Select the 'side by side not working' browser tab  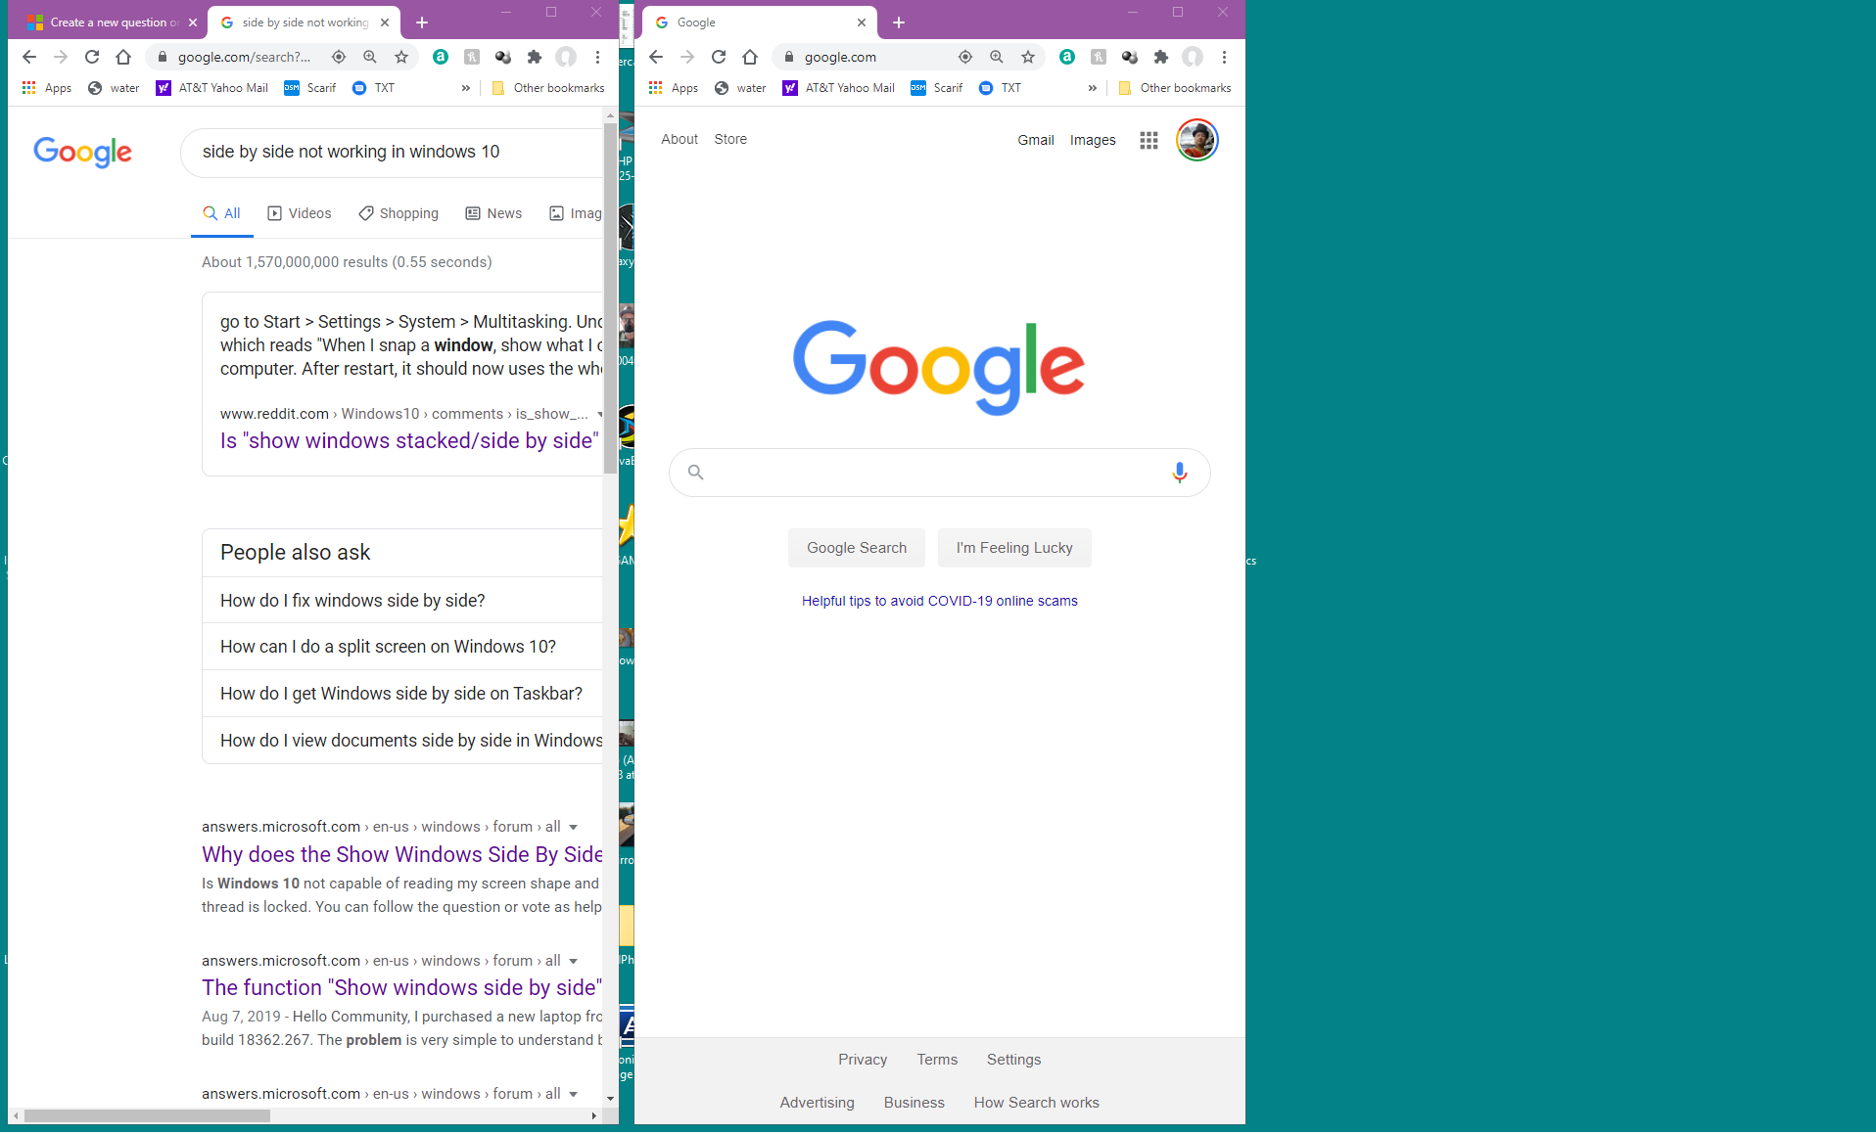tap(304, 23)
